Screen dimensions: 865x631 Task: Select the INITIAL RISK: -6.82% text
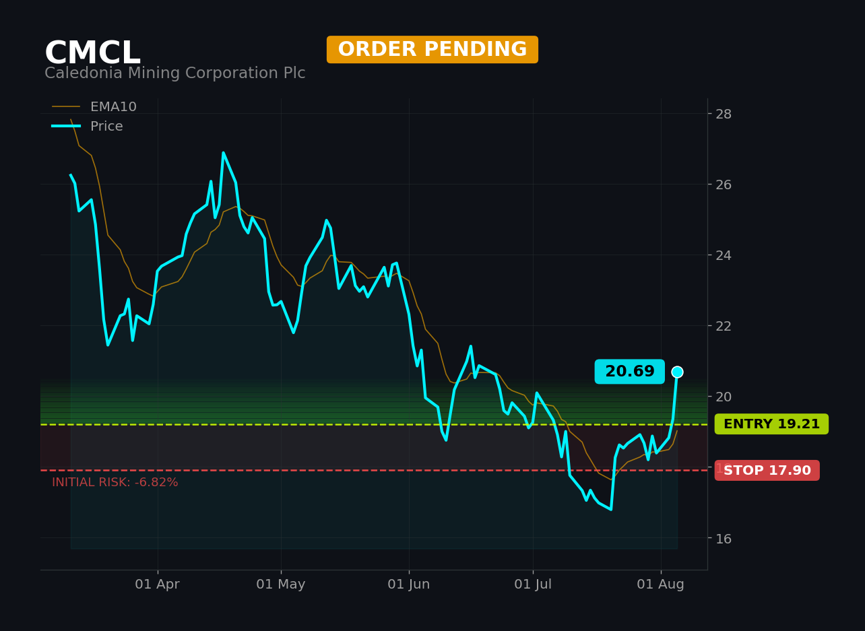coord(115,483)
